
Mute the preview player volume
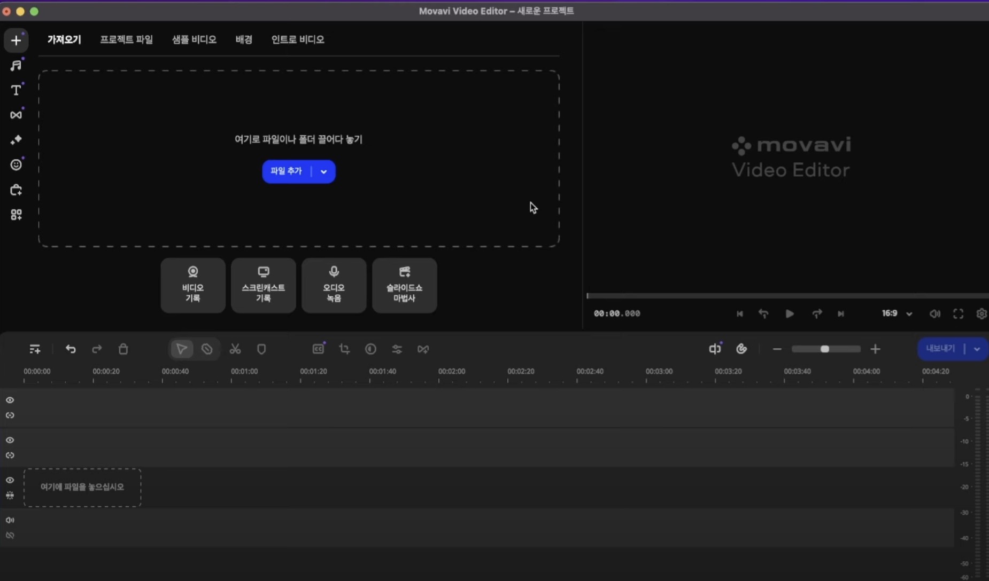(934, 314)
